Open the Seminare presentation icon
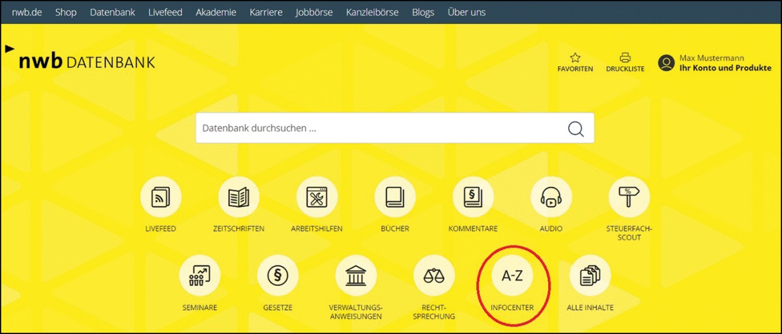 tap(199, 275)
